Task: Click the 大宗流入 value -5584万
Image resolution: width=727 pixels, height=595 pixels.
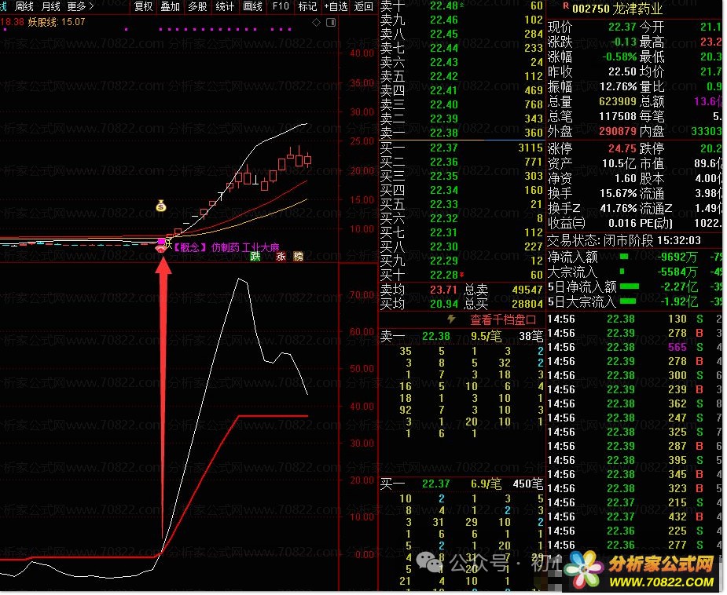Action: click(x=677, y=272)
